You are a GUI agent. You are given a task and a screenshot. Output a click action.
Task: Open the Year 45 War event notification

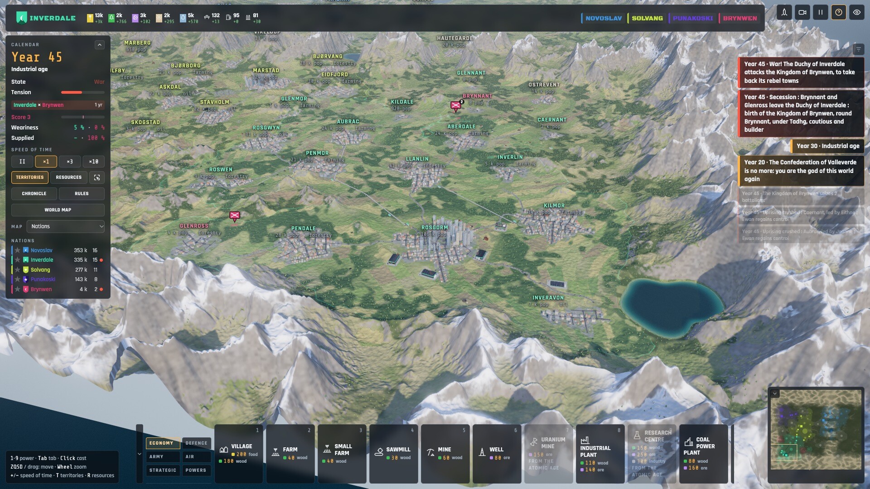point(801,72)
